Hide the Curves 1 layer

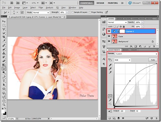[109, 31]
